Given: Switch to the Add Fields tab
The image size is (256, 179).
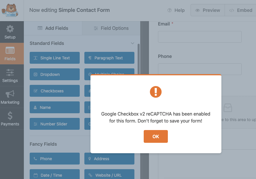Looking at the screenshot, I should [x=53, y=28].
